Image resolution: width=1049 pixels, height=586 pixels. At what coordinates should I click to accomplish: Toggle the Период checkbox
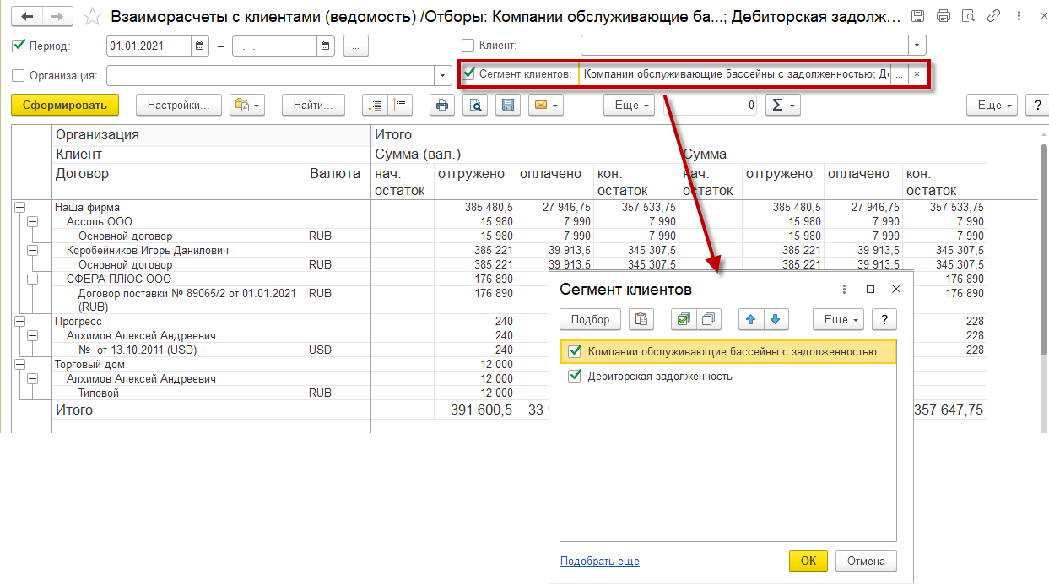[19, 46]
